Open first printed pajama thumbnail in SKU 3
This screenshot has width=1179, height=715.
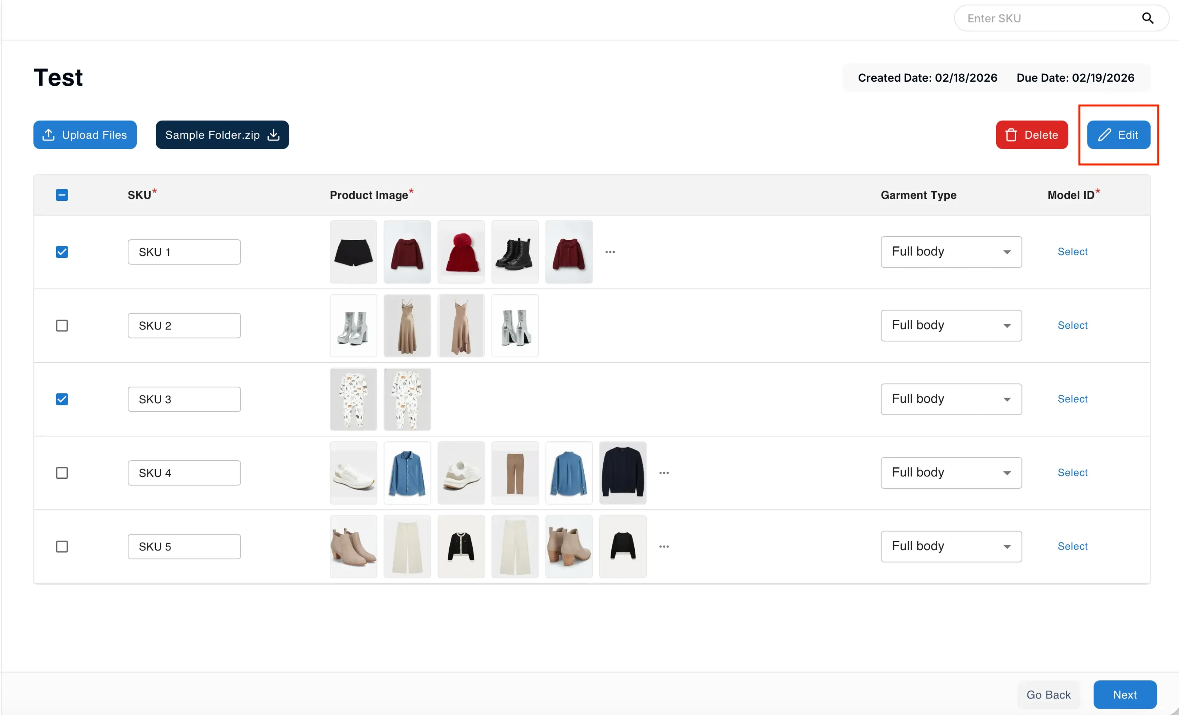click(354, 399)
